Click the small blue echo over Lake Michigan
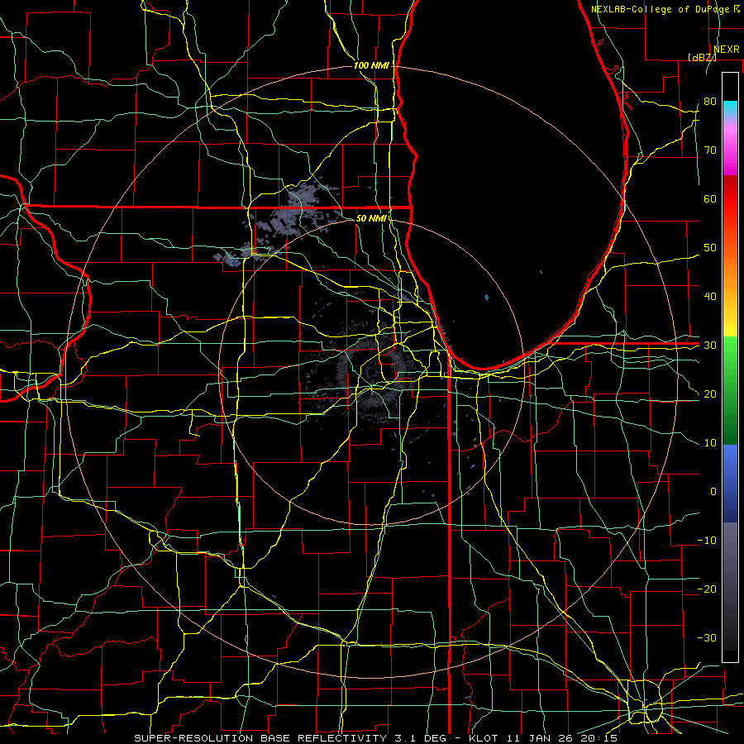The image size is (744, 744). pos(486,298)
